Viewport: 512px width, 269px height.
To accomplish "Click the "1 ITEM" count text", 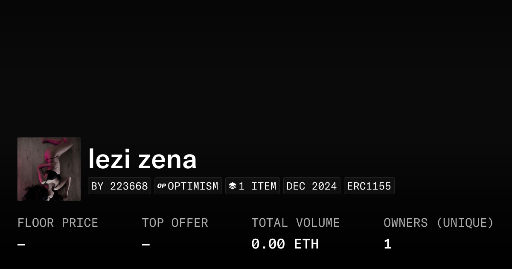I will point(257,186).
